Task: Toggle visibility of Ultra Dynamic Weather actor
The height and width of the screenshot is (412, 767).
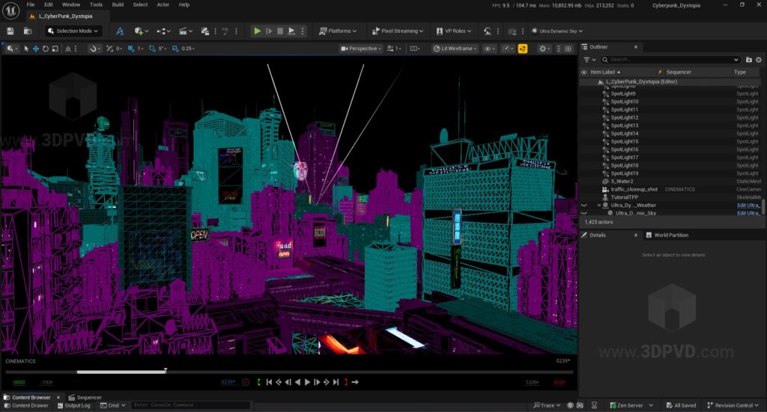Action: 584,205
